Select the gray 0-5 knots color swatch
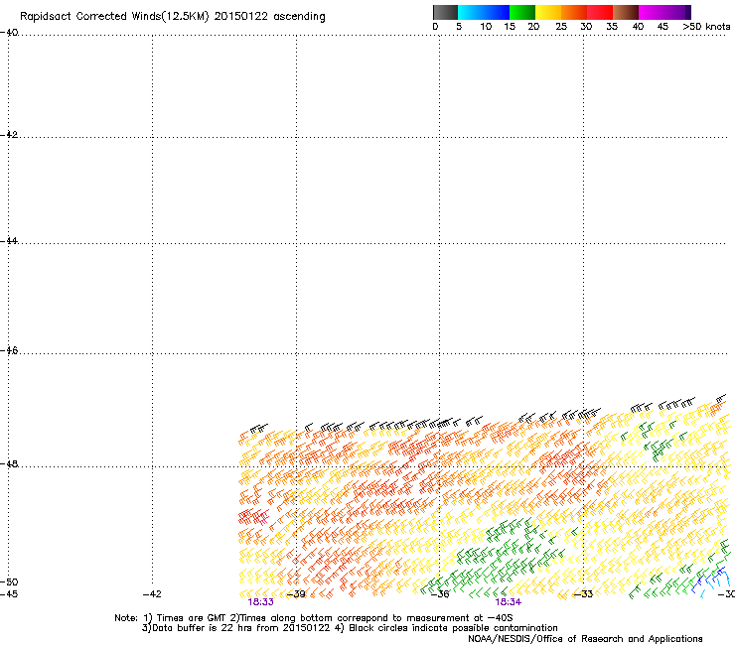 (445, 12)
